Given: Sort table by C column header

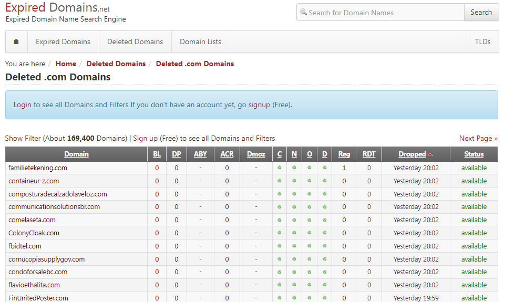Looking at the screenshot, I should [280, 154].
